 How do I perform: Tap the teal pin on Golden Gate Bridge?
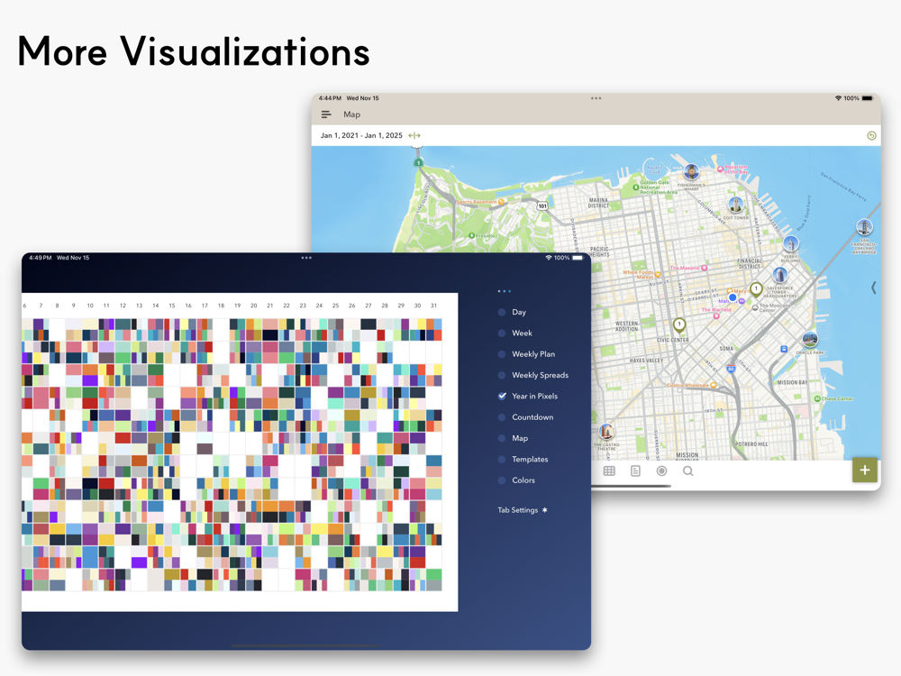[418, 162]
